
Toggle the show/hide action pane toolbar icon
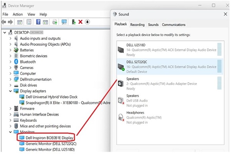45,22
